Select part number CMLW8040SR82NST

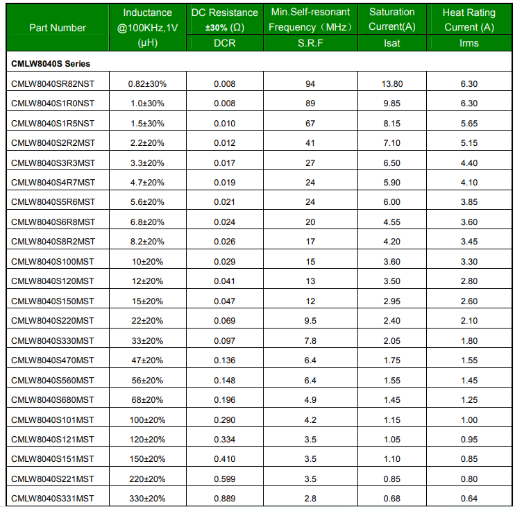pyautogui.click(x=53, y=84)
